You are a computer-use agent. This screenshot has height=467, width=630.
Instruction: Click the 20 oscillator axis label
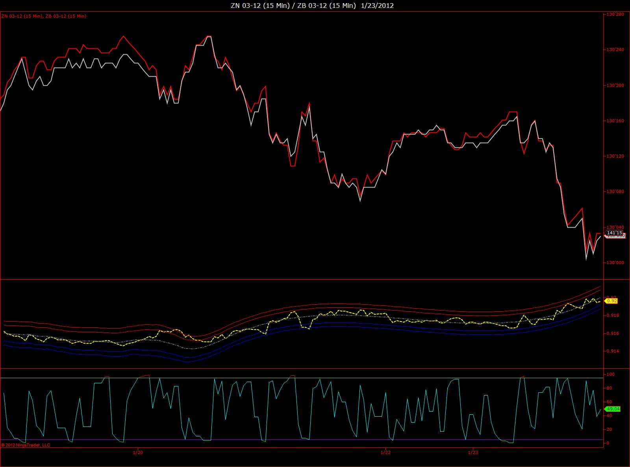point(610,429)
